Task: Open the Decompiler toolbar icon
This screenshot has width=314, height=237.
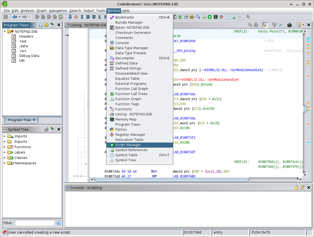Action: pyautogui.click(x=198, y=17)
